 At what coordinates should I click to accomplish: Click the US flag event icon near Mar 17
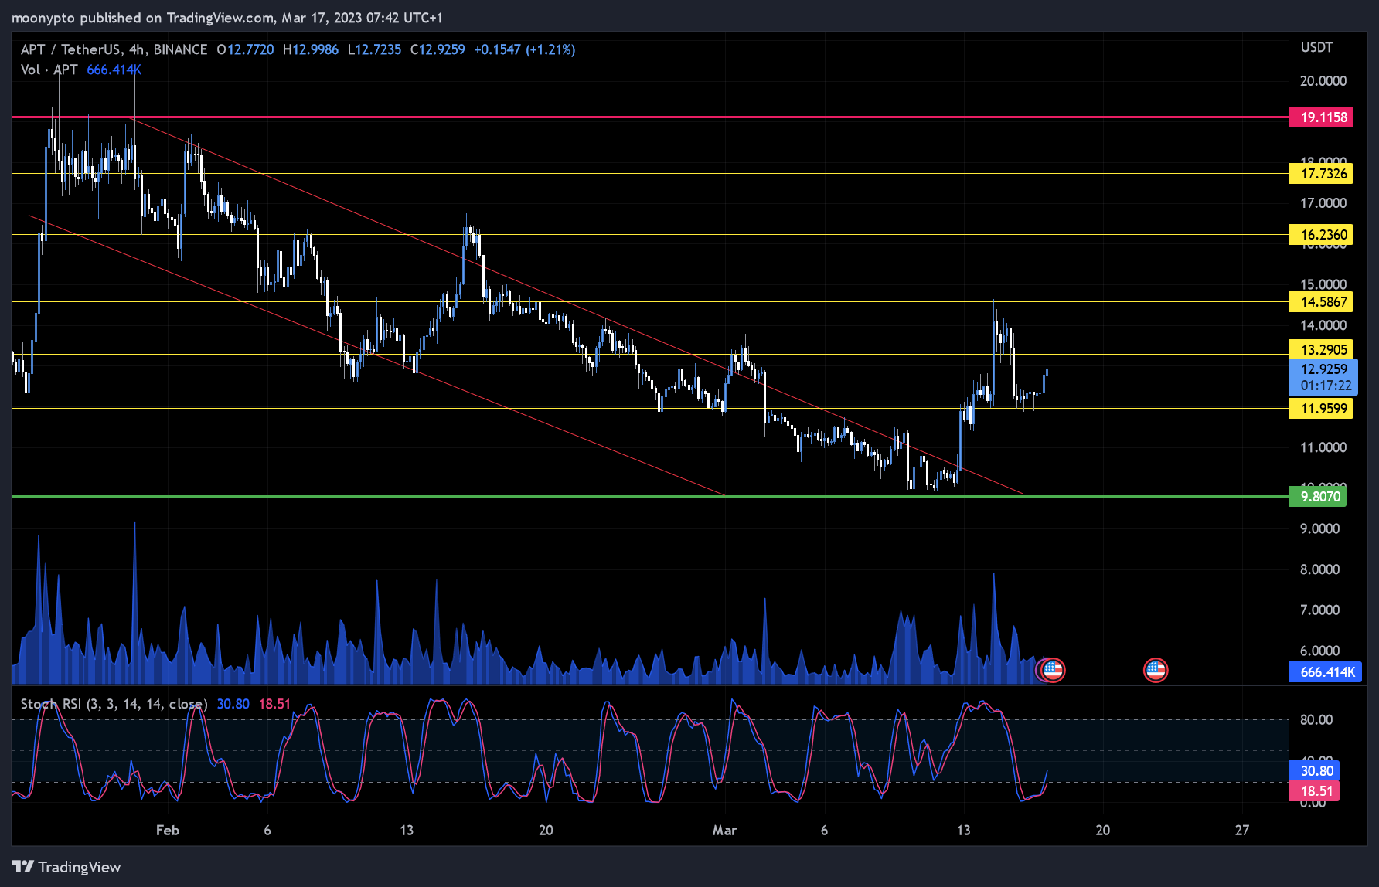[x=1052, y=670]
